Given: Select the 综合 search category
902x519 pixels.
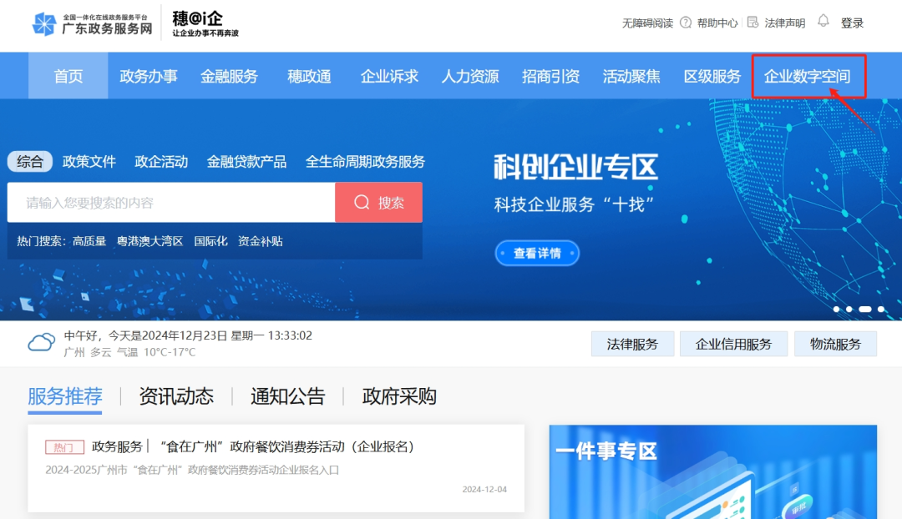Looking at the screenshot, I should 30,162.
